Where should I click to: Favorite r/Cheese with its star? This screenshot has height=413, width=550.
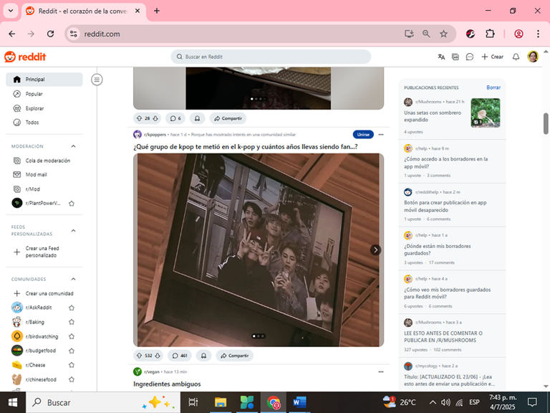tap(72, 365)
